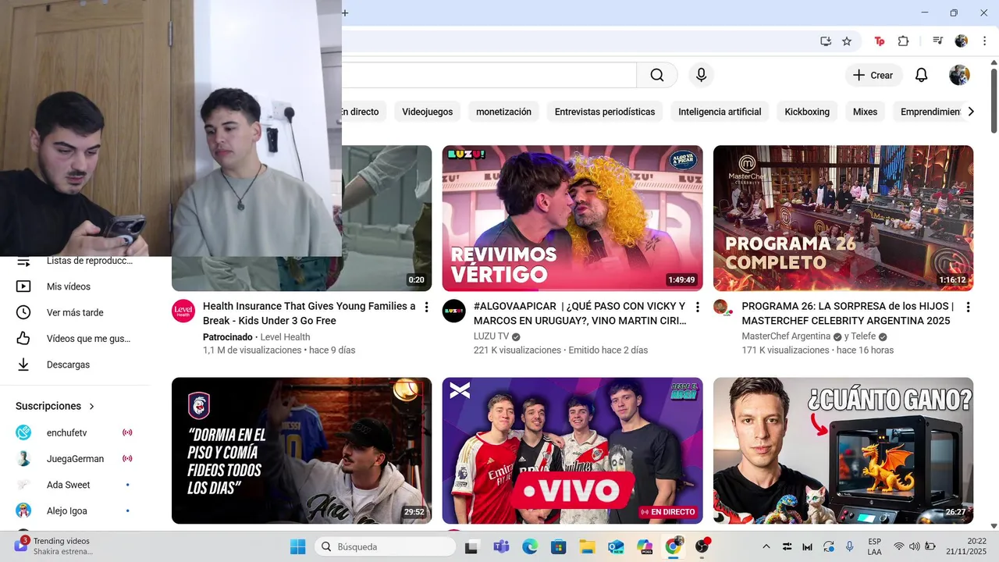Click the liked videos thumbs-up icon
The height and width of the screenshot is (562, 999).
(23, 339)
